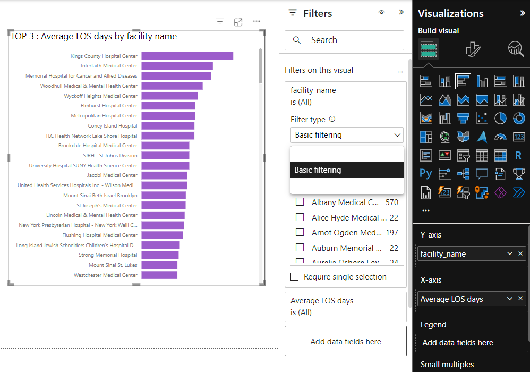This screenshot has width=530, height=372.
Task: Select the Clustered column chart visual
Action: coord(482,81)
